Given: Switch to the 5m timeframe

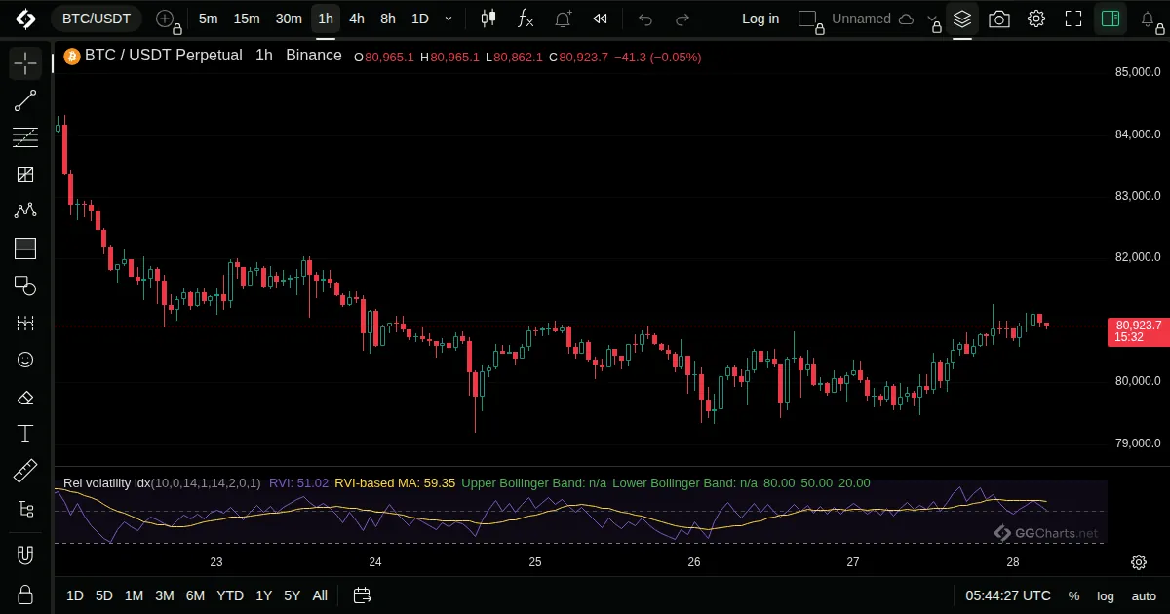Looking at the screenshot, I should 208,19.
